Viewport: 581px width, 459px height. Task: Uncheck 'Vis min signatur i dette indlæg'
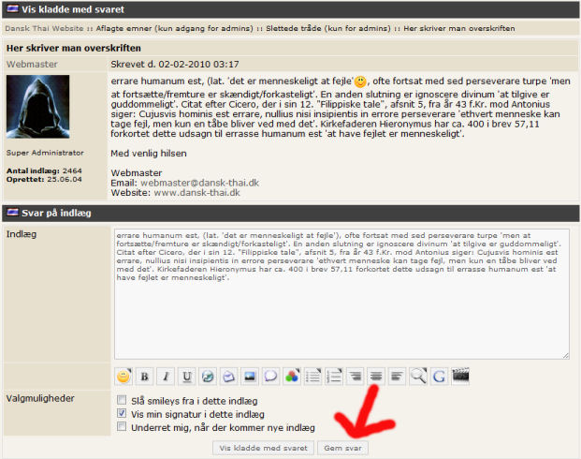point(122,413)
